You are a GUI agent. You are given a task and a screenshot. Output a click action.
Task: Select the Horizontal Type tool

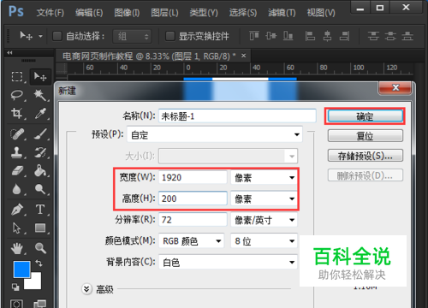[40, 210]
